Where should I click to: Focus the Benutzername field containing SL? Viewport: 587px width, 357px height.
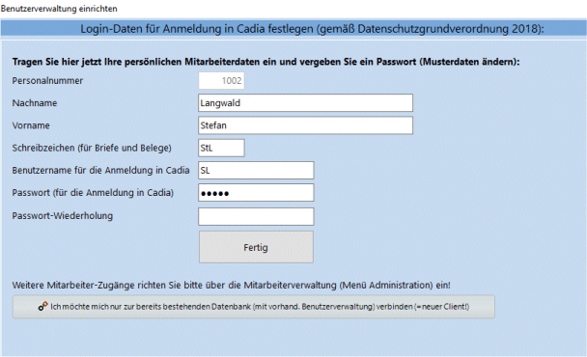coord(256,170)
